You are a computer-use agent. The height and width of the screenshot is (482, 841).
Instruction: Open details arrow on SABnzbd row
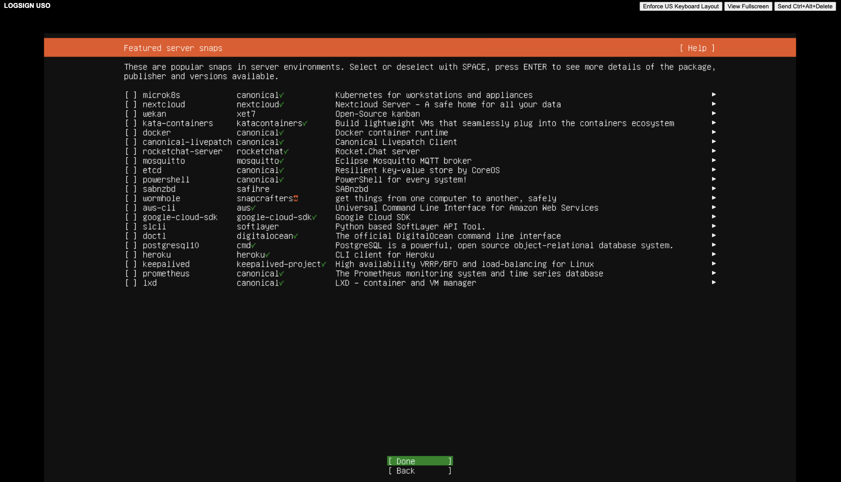[714, 189]
